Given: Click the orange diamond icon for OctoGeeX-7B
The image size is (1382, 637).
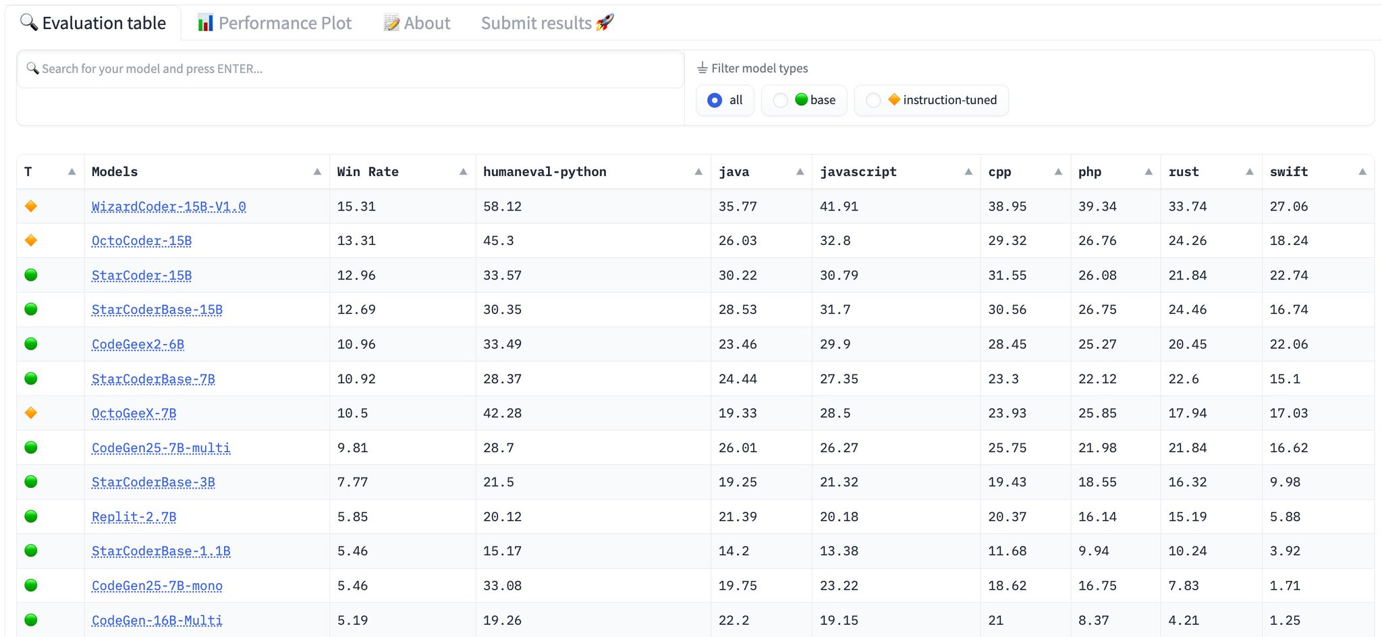Looking at the screenshot, I should [x=30, y=414].
